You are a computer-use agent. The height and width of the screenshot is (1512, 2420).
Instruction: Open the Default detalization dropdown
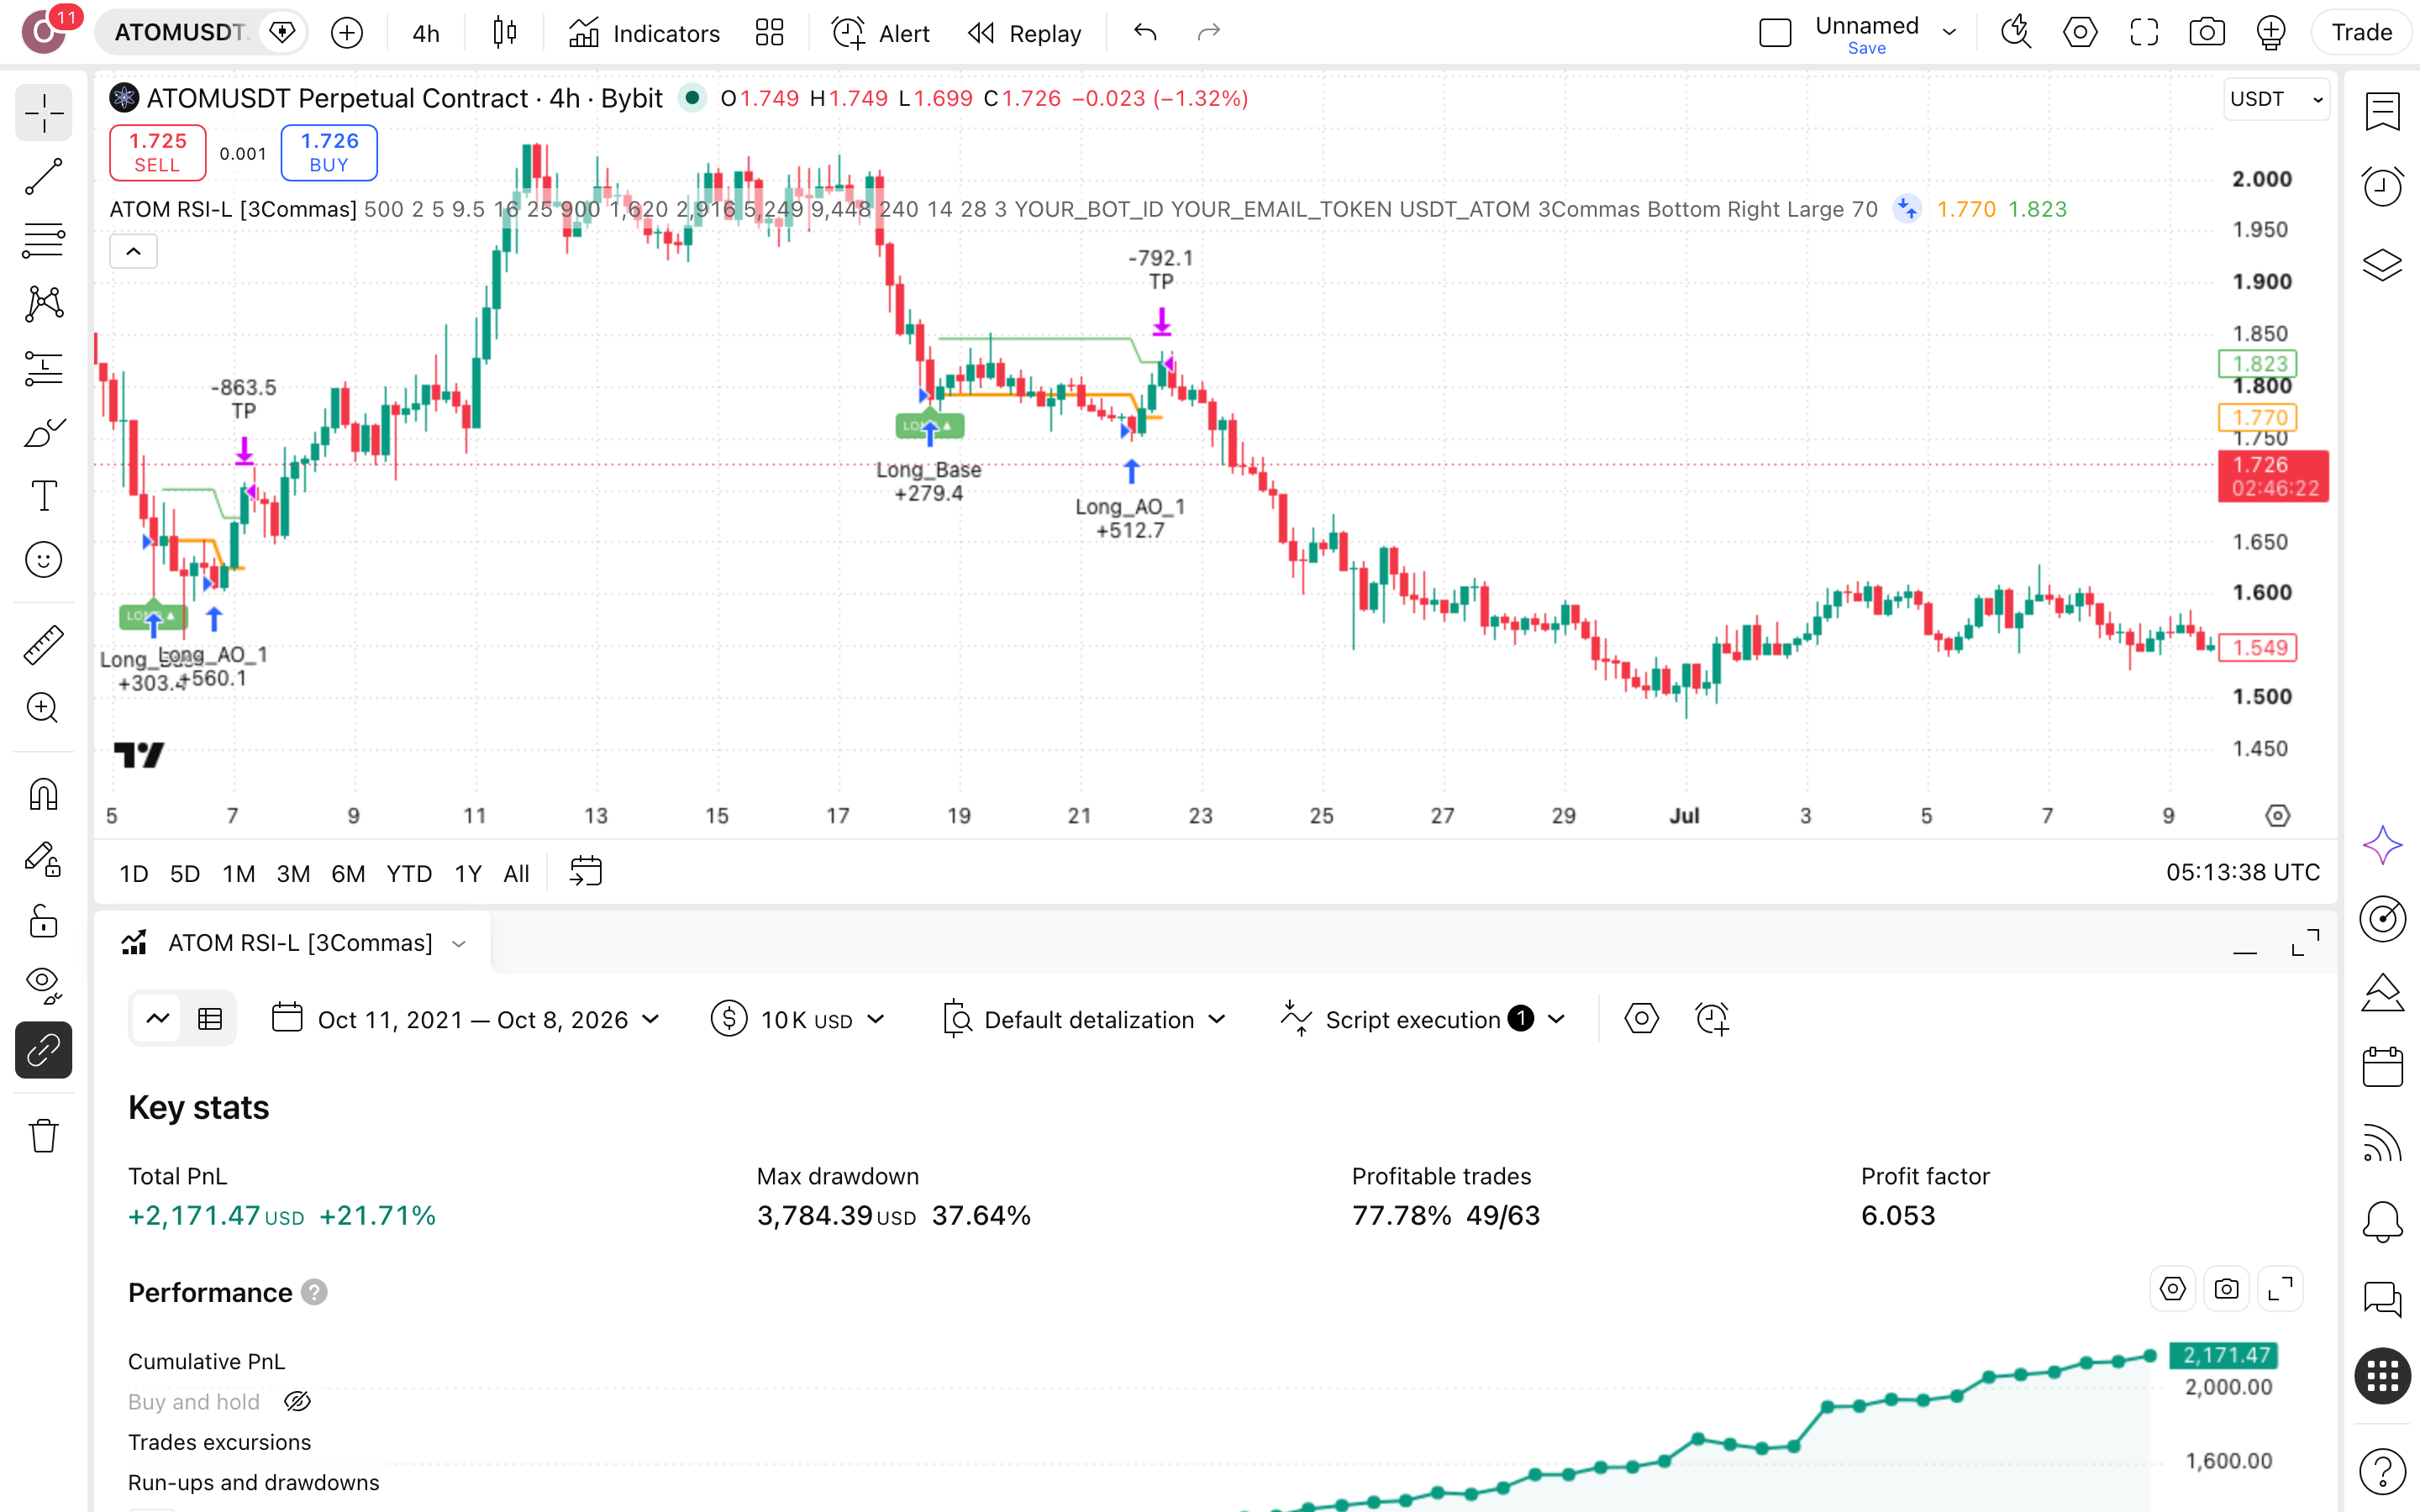coord(1085,1020)
